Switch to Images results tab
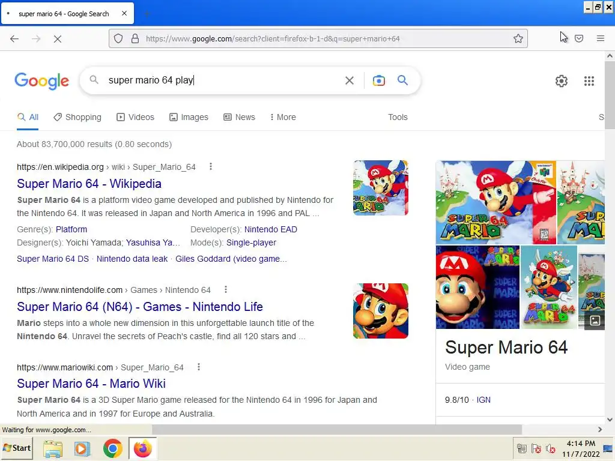The height and width of the screenshot is (461, 615). click(189, 117)
